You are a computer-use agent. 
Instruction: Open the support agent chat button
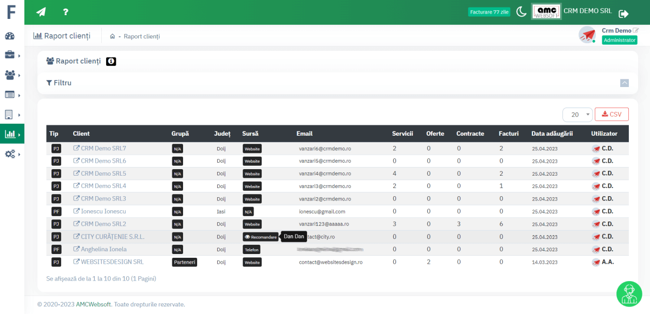tap(629, 293)
